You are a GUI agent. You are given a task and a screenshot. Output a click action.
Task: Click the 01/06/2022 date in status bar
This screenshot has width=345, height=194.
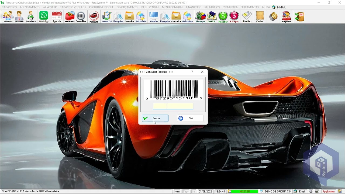(205, 191)
